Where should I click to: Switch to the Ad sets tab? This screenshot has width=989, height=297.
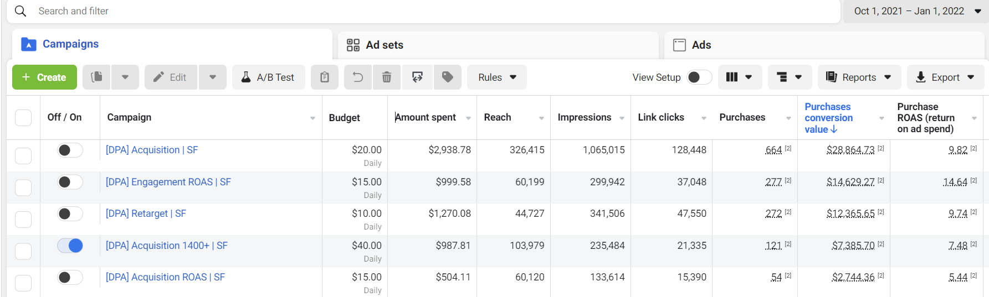(385, 45)
